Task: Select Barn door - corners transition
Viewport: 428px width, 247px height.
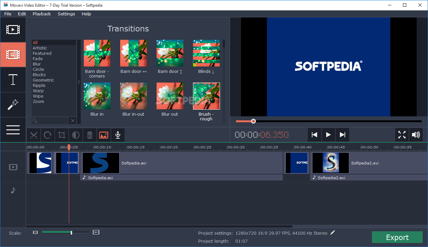Action: tap(97, 53)
